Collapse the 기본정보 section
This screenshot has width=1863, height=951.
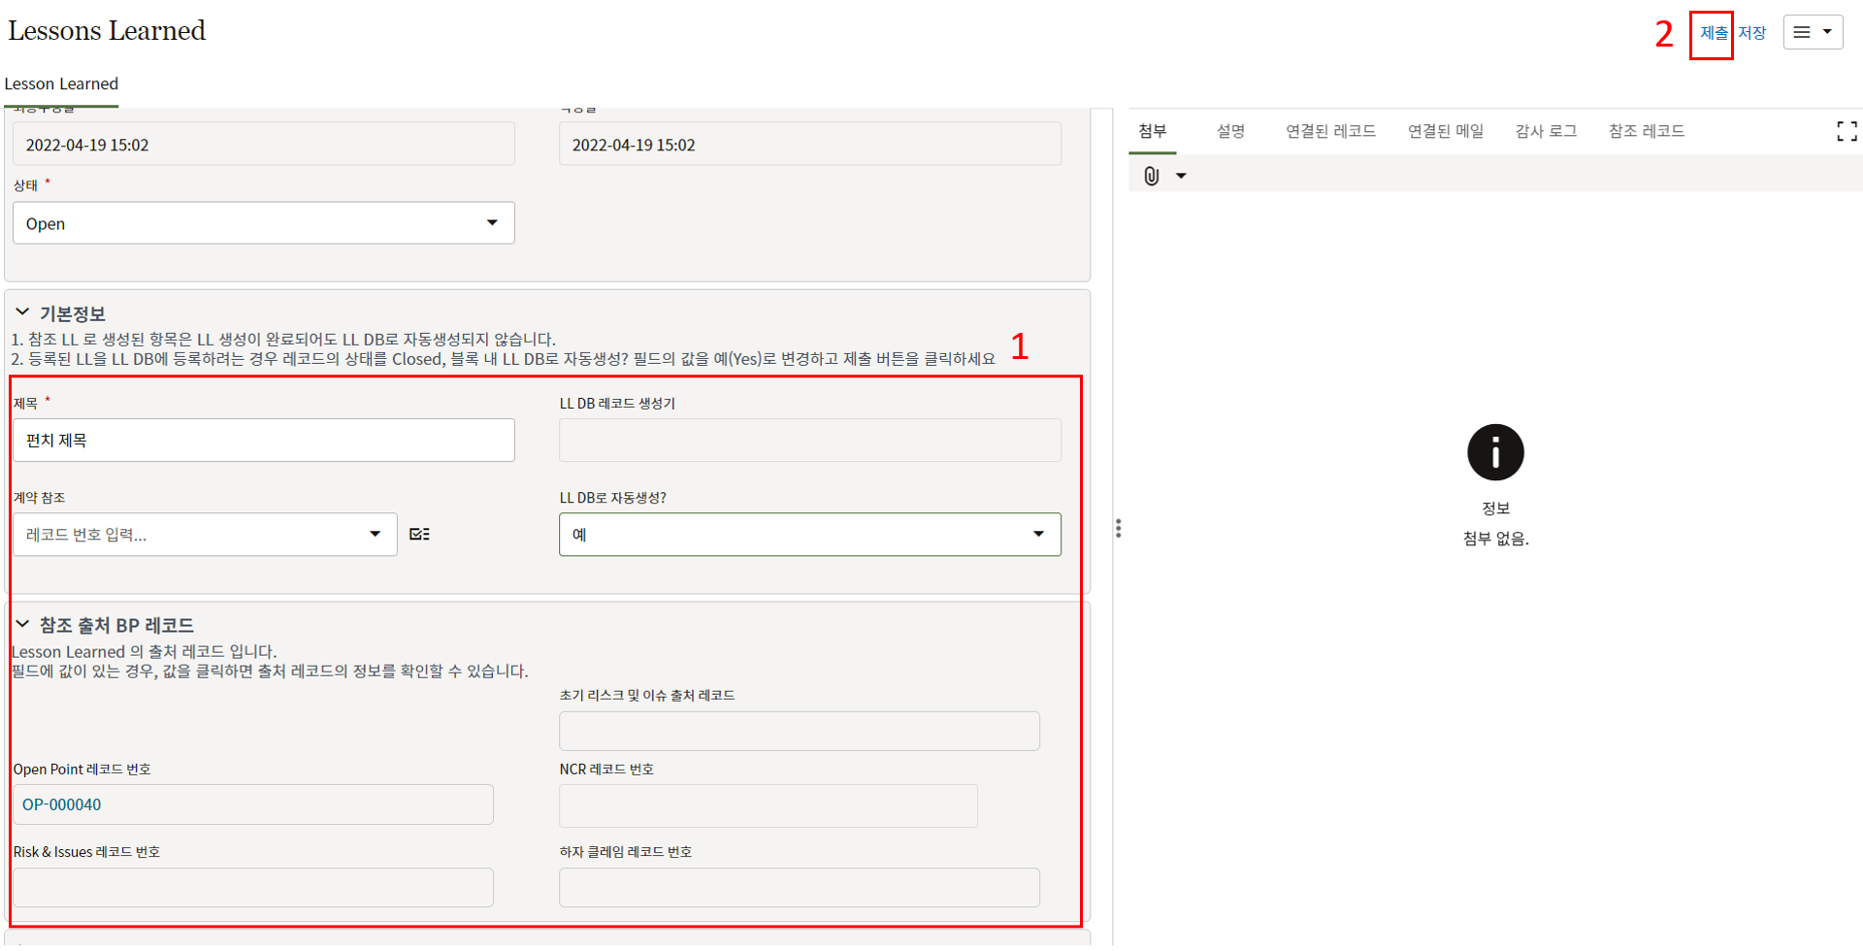point(22,312)
